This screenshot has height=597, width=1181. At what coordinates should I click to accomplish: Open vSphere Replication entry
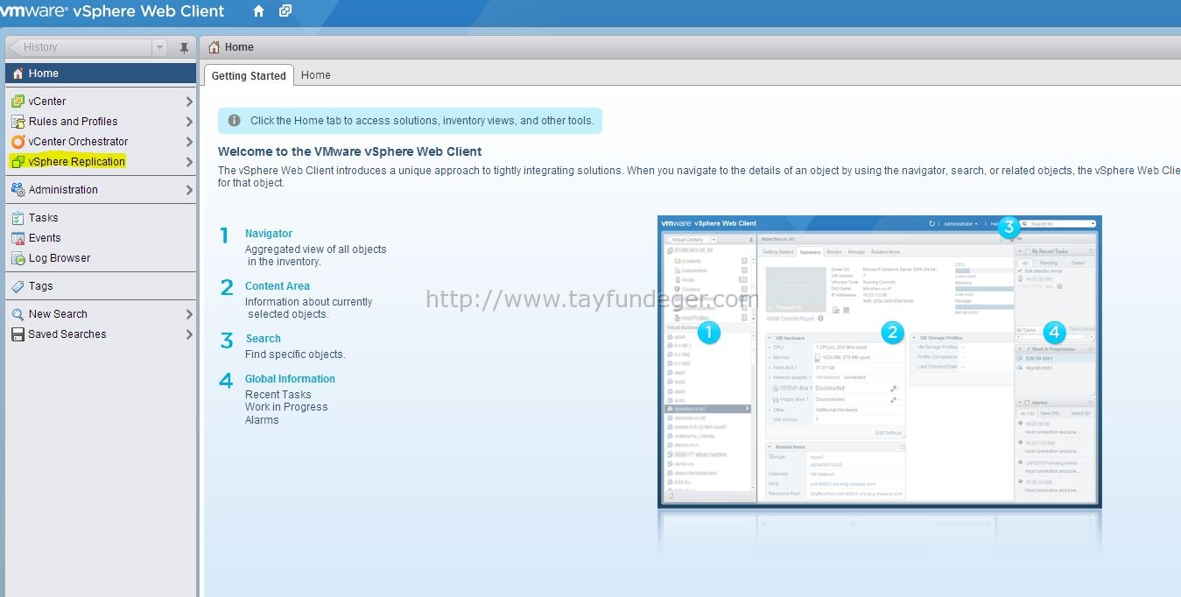coord(101,162)
